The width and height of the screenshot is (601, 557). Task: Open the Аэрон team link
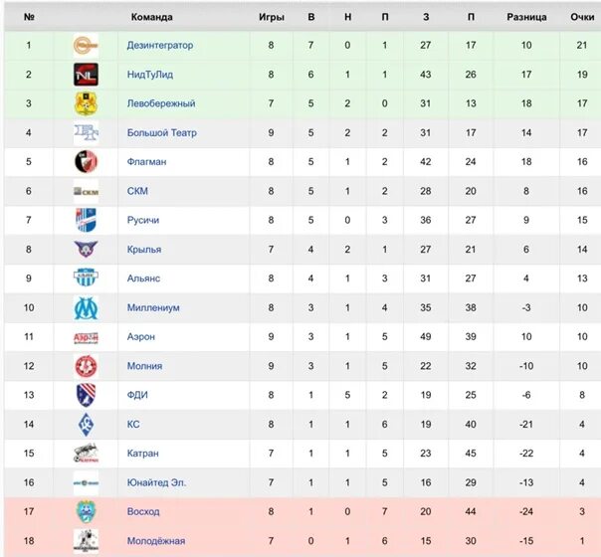[140, 337]
